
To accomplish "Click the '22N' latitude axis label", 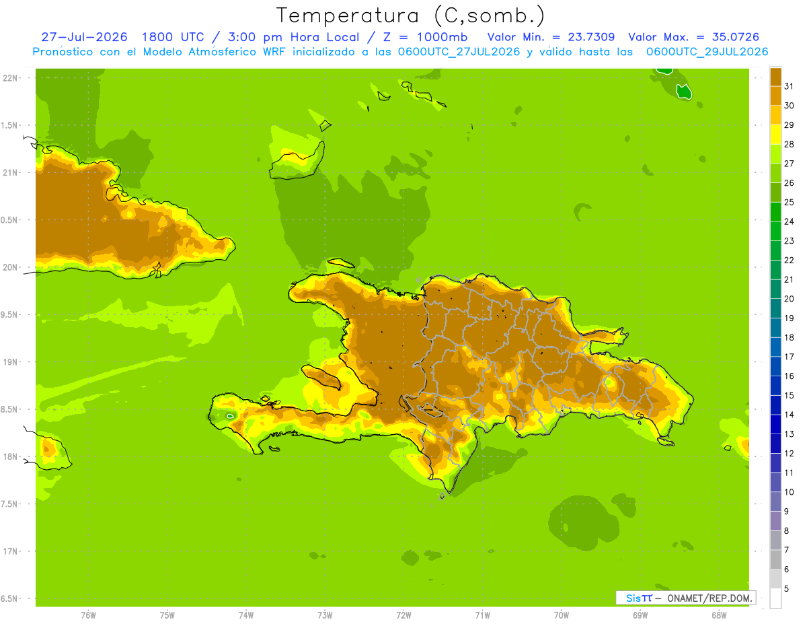I will [10, 78].
